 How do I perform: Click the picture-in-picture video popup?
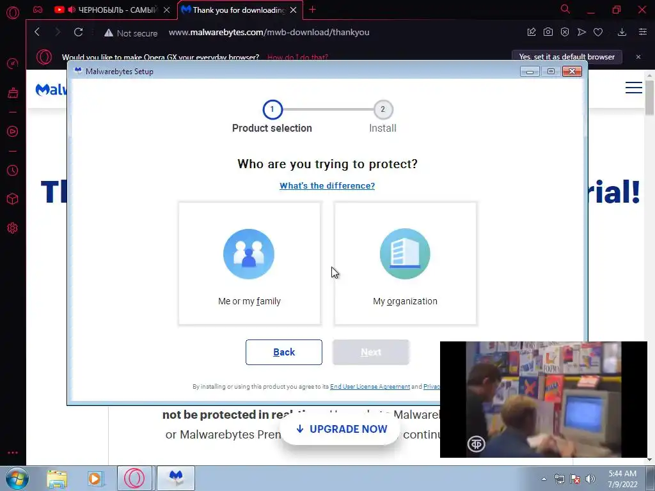544,399
